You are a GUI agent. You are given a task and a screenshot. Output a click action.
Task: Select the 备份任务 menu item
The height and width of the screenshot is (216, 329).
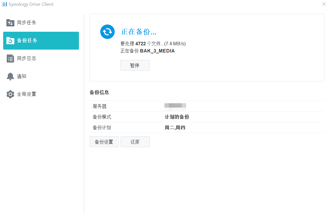pos(41,41)
